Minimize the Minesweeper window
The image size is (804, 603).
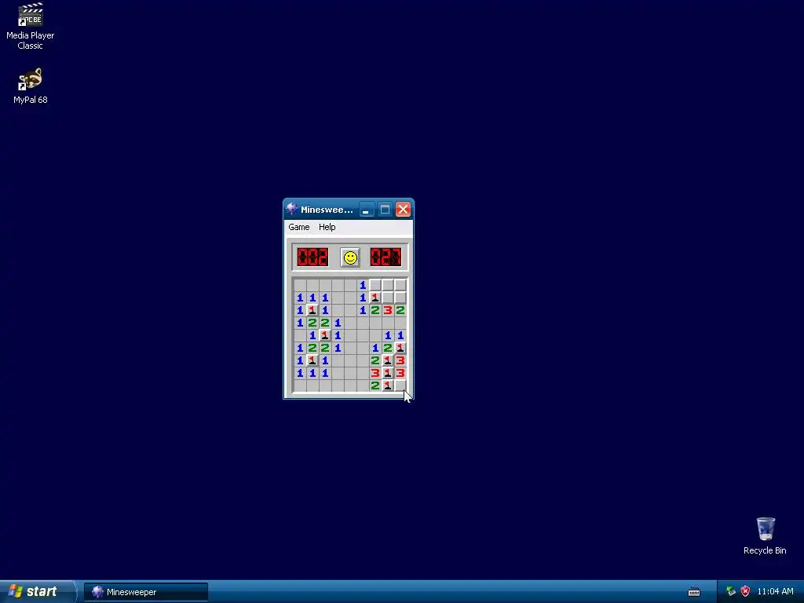(366, 209)
